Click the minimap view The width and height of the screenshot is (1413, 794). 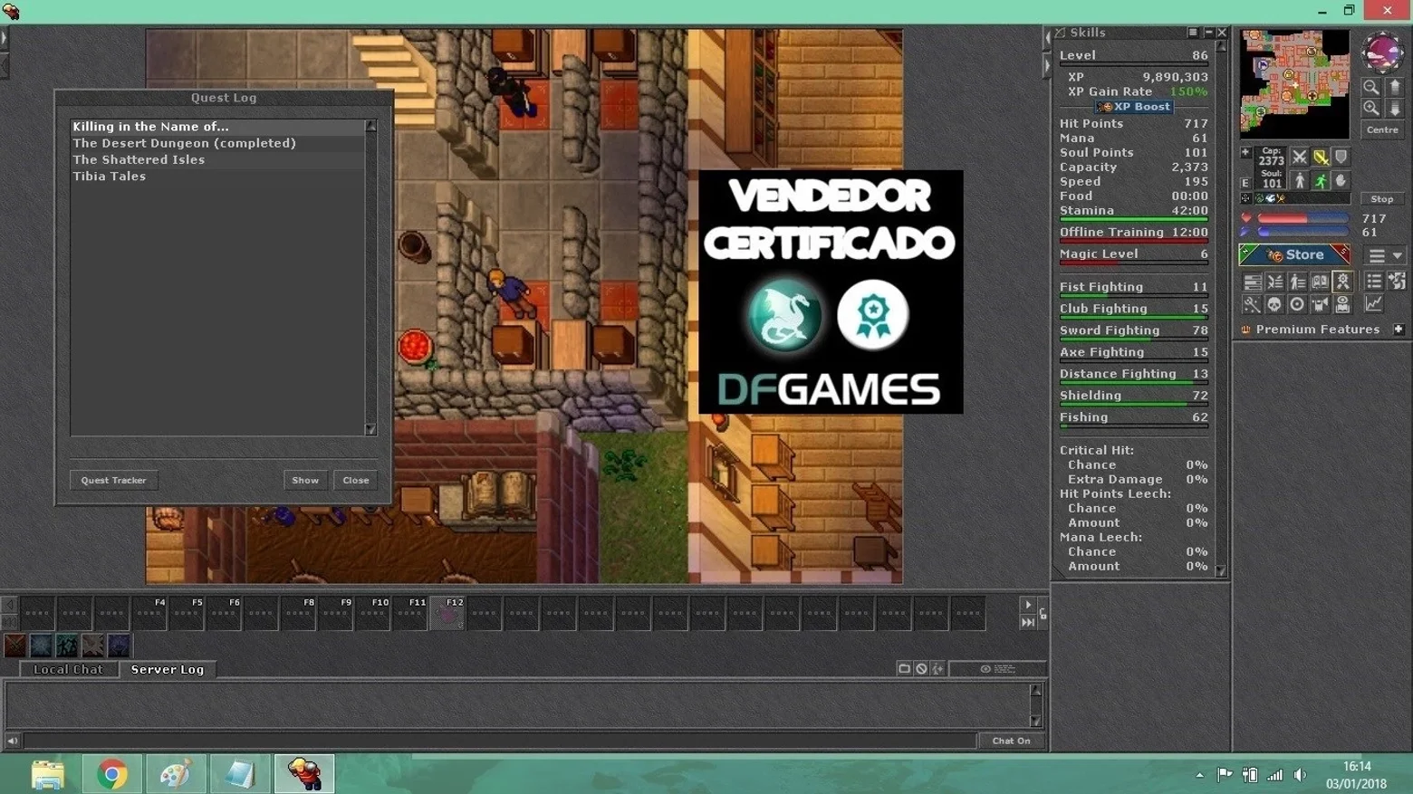coord(1294,84)
